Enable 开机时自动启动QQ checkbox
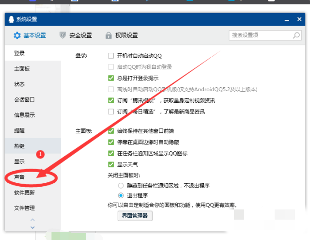Image resolution: width=310 pixels, height=240 pixels. tap(111, 56)
